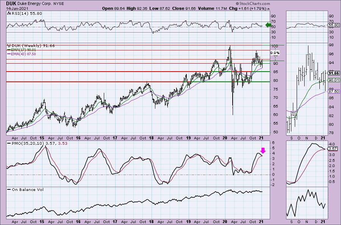Screen dimensions: 341x225
Task: Click the boxed 90.01 EMA value tag
Action: point(334,80)
